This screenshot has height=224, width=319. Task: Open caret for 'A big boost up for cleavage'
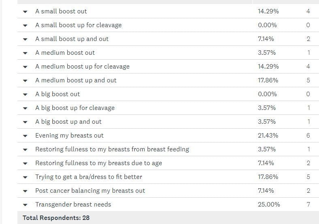25,108
